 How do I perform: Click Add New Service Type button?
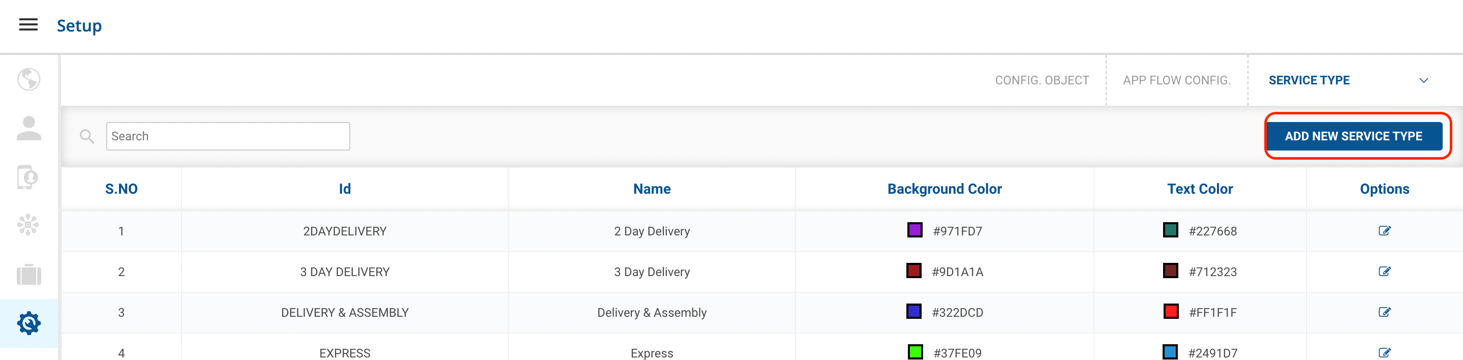click(1353, 136)
